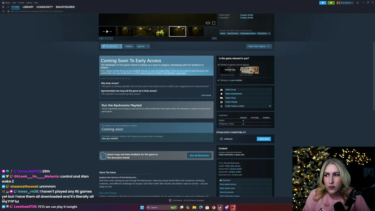Image resolution: width=375 pixels, height=211 pixels.
Task: Open Discord from taskbar
Action: tap(226, 207)
